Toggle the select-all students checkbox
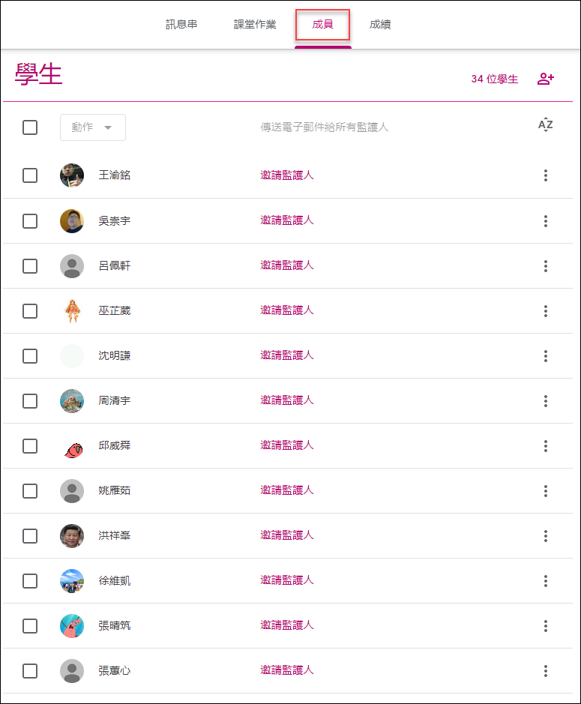The height and width of the screenshot is (704, 581). tap(30, 127)
